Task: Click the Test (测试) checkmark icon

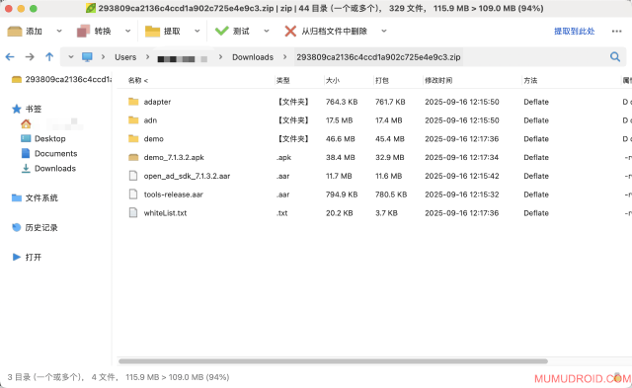Action: click(x=221, y=31)
